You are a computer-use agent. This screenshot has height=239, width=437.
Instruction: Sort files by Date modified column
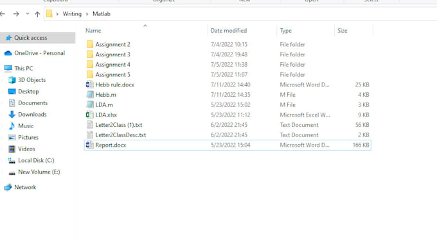tap(229, 31)
